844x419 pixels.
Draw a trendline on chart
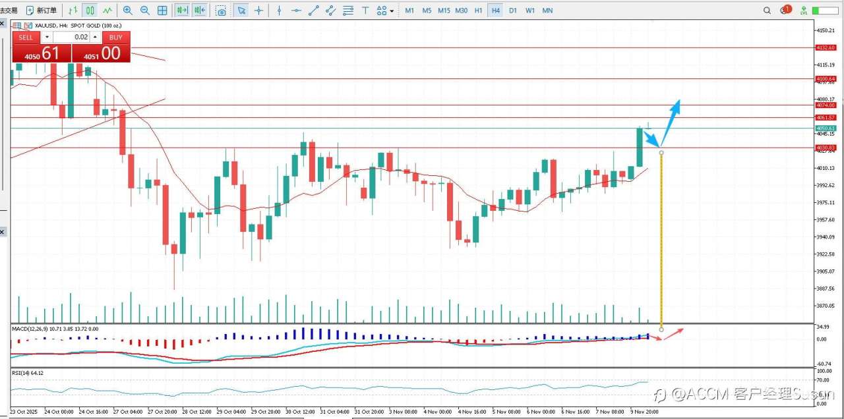[314, 11]
